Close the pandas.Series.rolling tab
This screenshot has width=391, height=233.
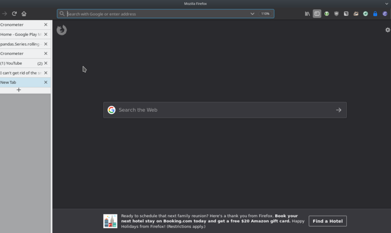point(46,44)
